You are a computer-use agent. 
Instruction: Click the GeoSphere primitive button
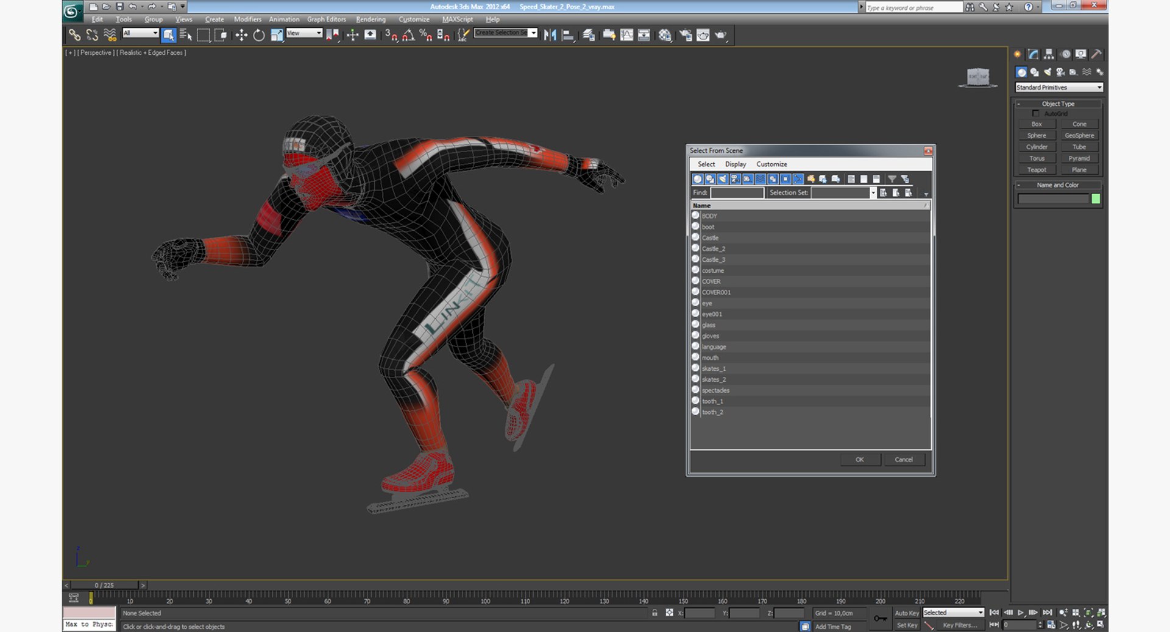(1079, 136)
